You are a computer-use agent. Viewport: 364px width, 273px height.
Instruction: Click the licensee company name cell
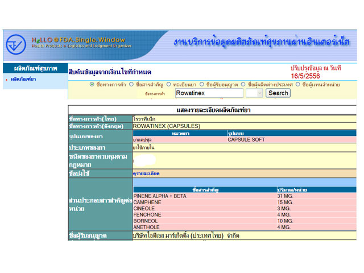(x=245, y=235)
